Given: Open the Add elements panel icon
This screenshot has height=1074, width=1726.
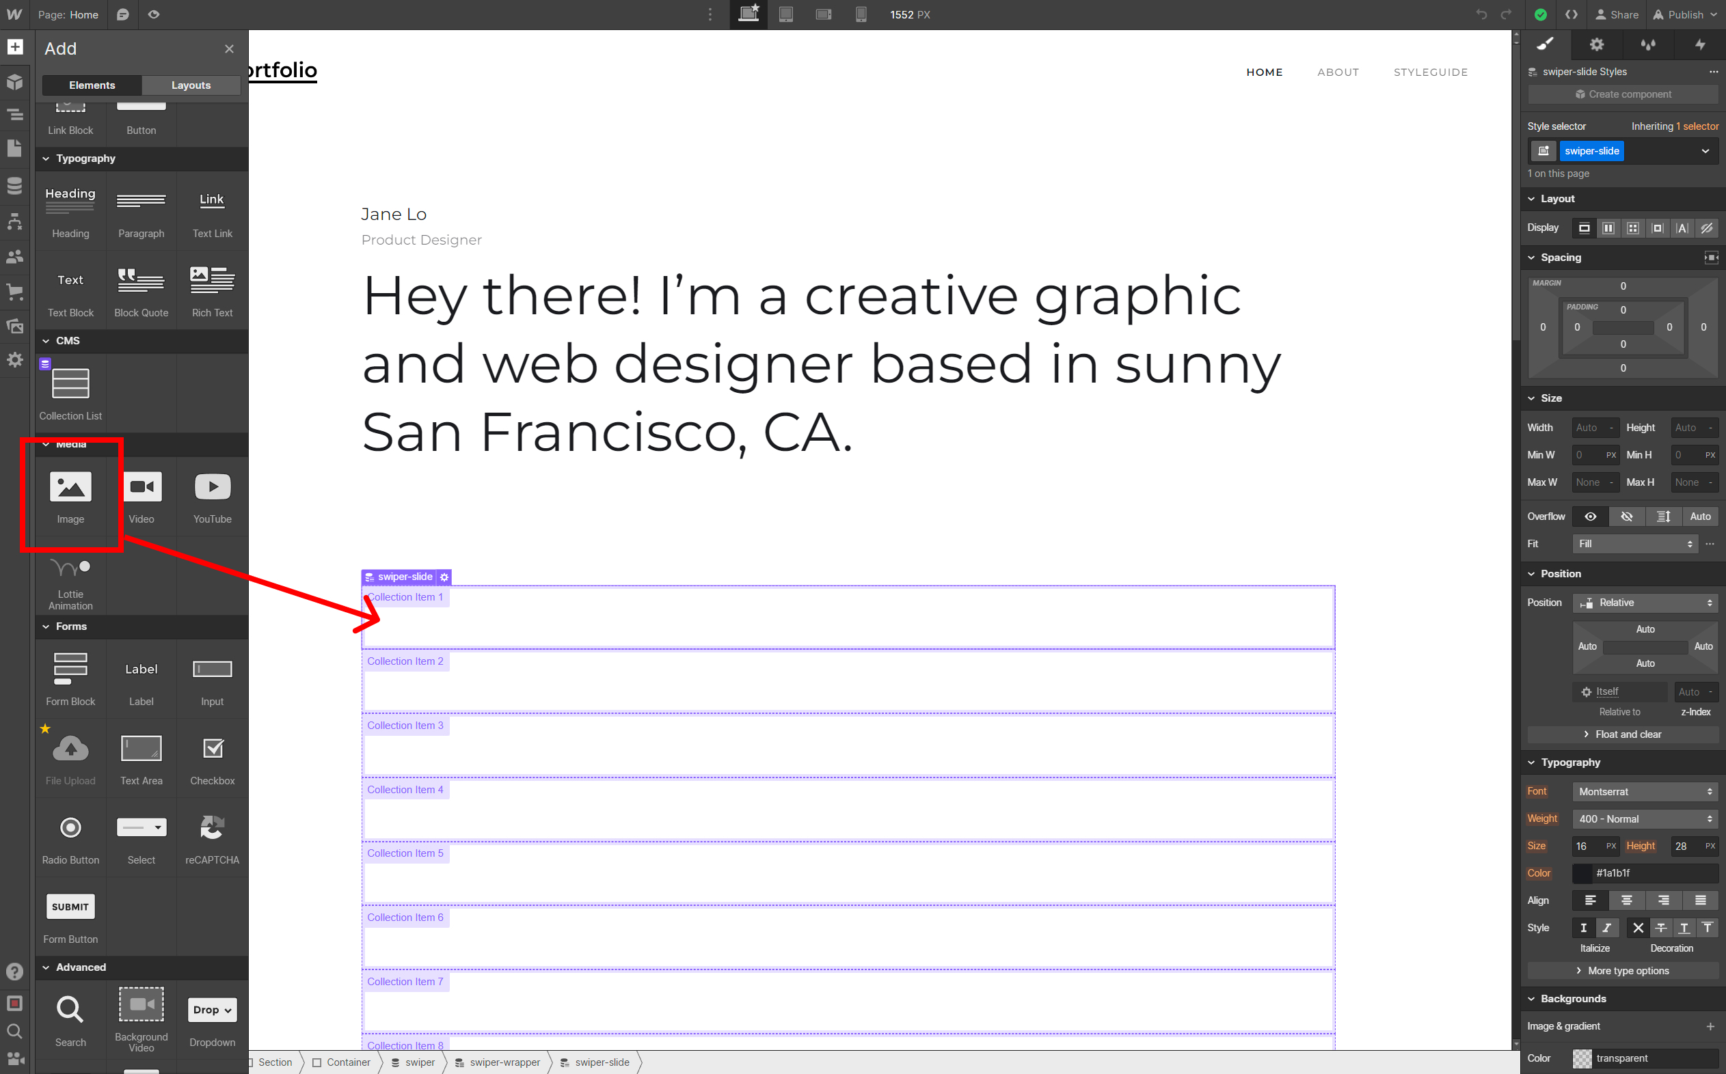Looking at the screenshot, I should pos(15,47).
